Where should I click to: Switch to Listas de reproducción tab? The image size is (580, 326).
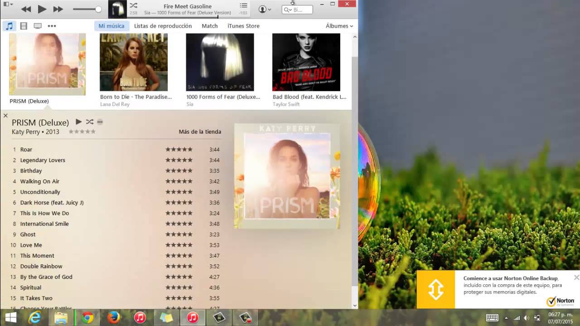point(163,26)
